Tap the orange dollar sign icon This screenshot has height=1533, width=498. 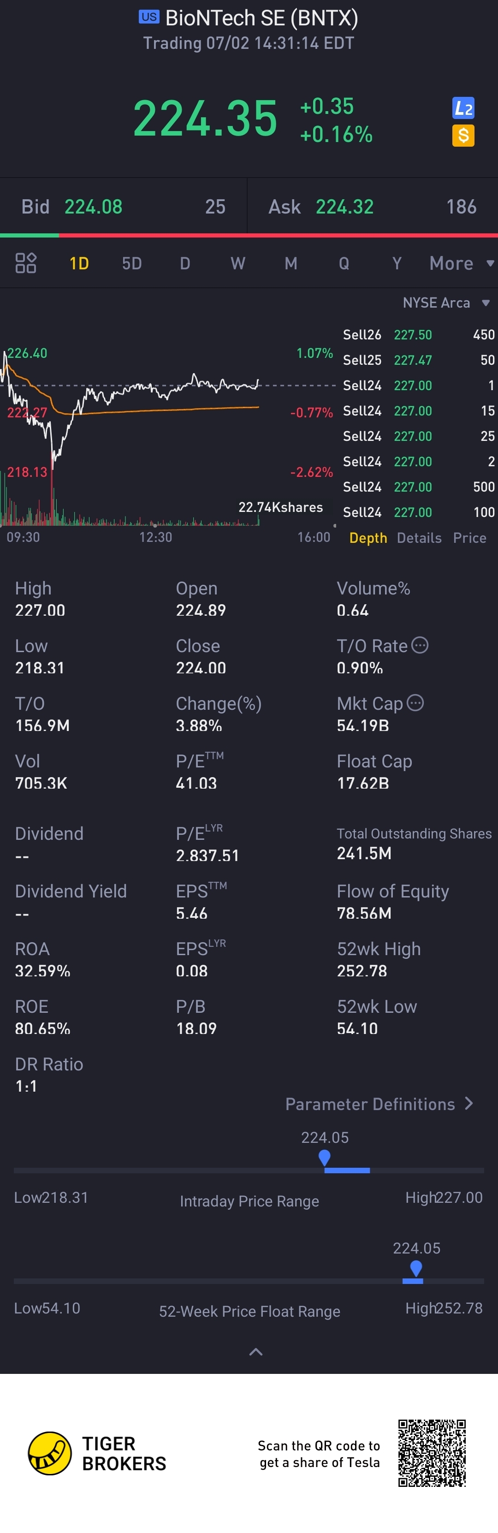(x=463, y=136)
